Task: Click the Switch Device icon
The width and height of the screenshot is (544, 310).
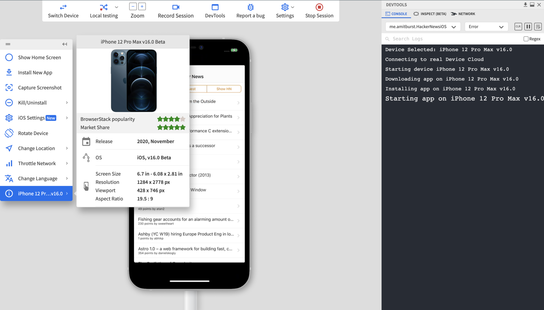Action: 63,7
